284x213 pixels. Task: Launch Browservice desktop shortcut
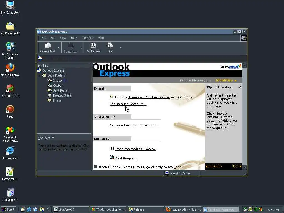click(10, 153)
